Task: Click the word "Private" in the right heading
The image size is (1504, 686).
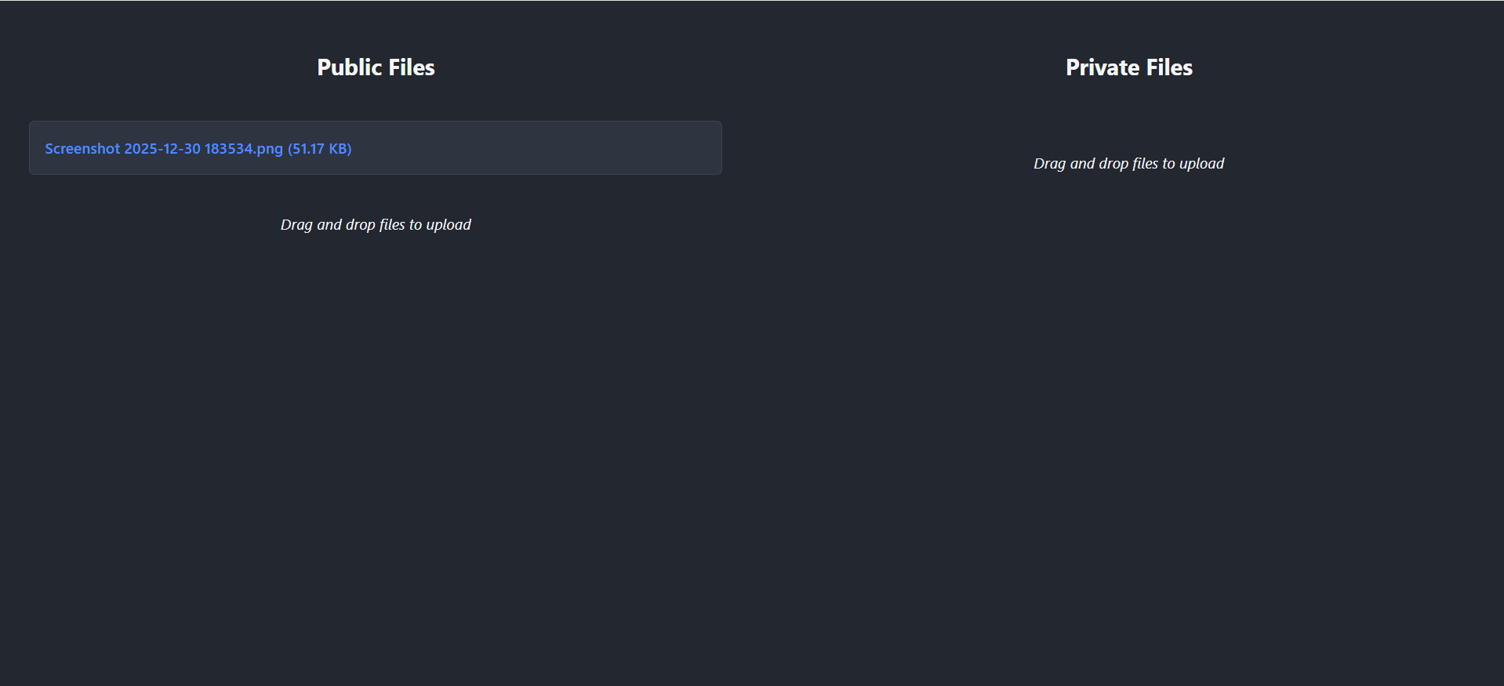Action: [x=1102, y=67]
